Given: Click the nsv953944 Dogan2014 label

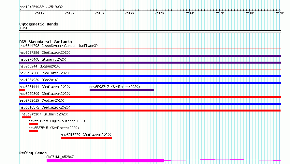Looking at the screenshot, I should tap(40, 66).
